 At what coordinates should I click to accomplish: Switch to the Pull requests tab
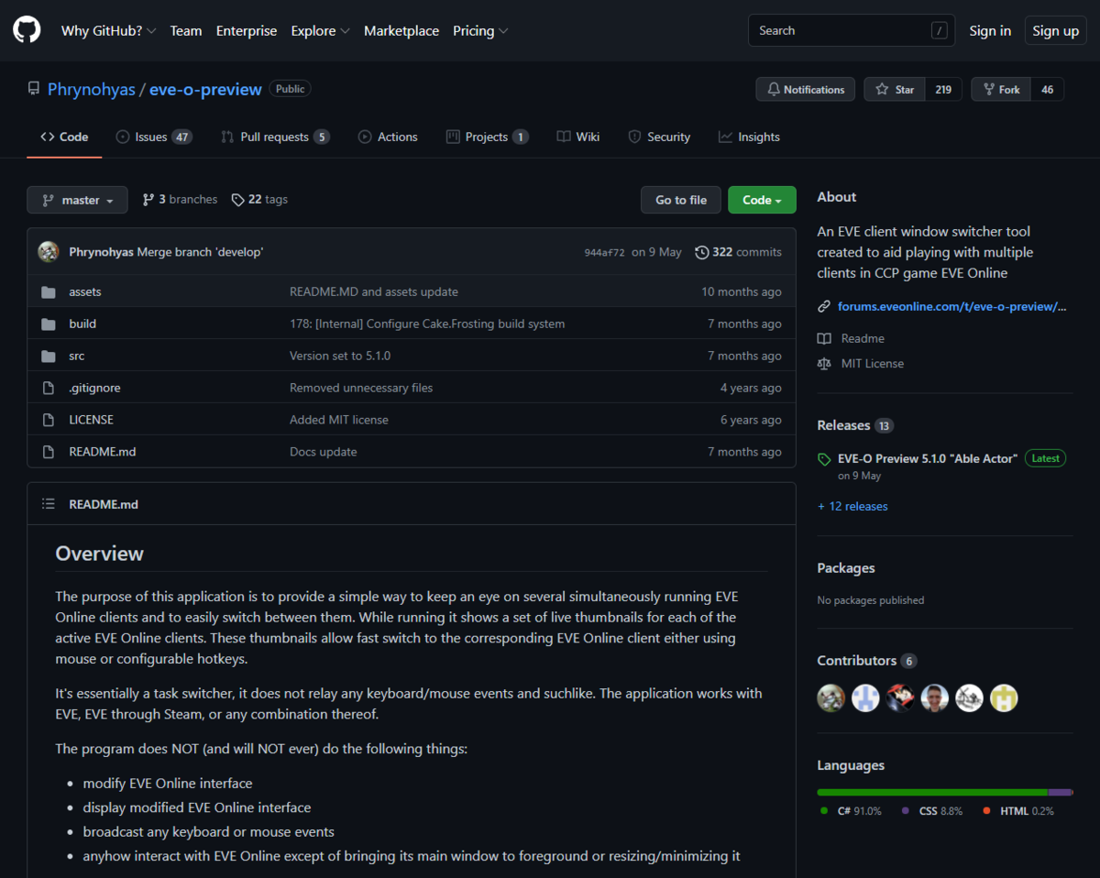(x=275, y=137)
